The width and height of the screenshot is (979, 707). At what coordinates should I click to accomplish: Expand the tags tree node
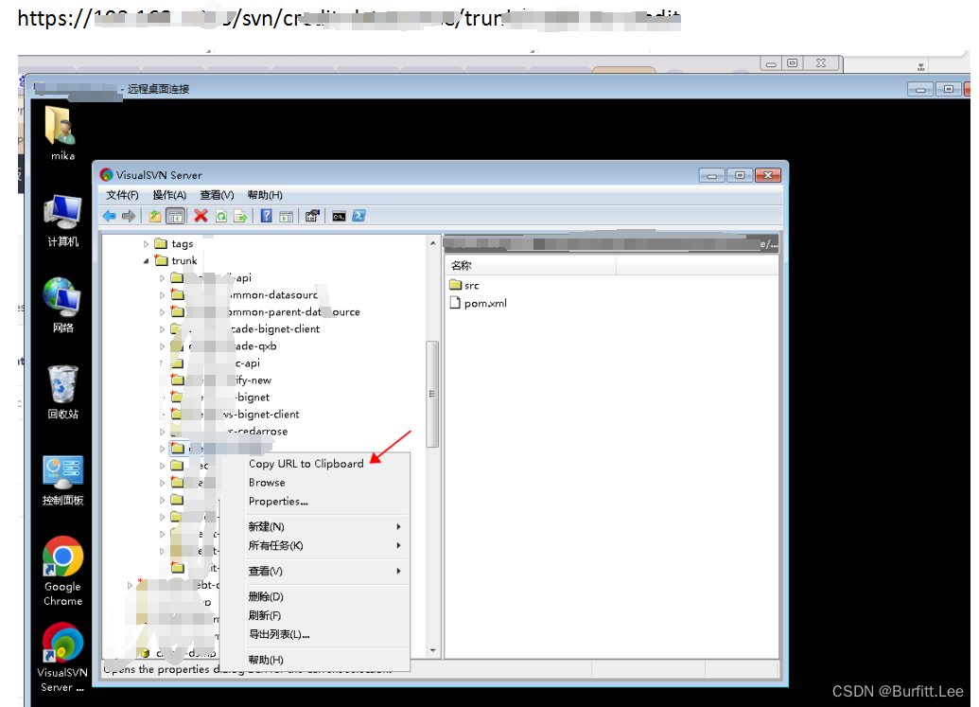[x=146, y=244]
